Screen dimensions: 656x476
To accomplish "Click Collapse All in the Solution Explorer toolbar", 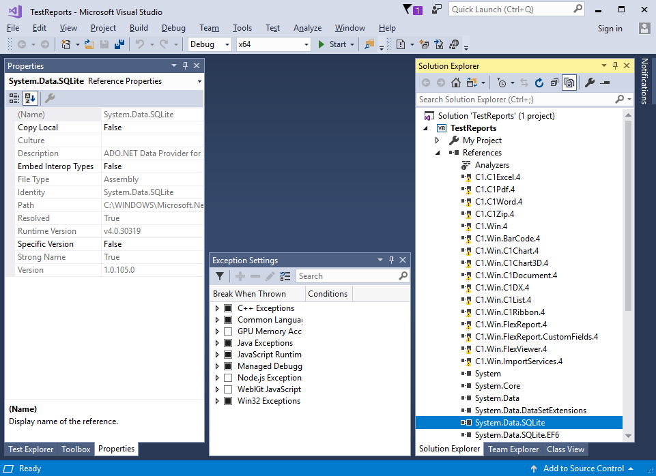I will pyautogui.click(x=554, y=83).
